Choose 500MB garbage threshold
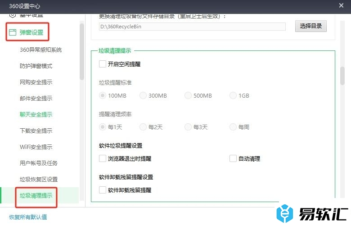The image size is (351, 225). point(188,95)
